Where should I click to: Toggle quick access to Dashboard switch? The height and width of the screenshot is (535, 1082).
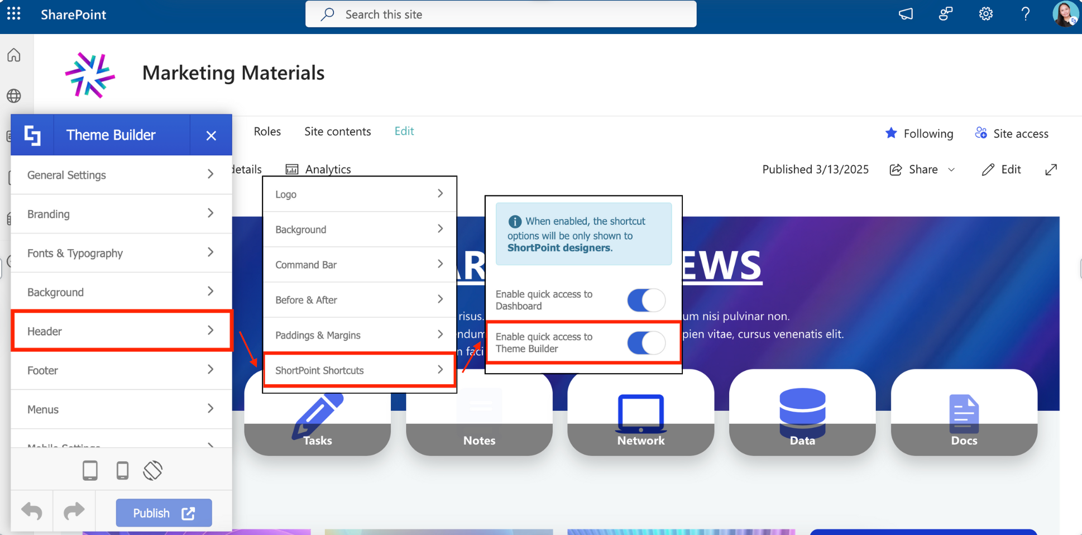point(646,300)
